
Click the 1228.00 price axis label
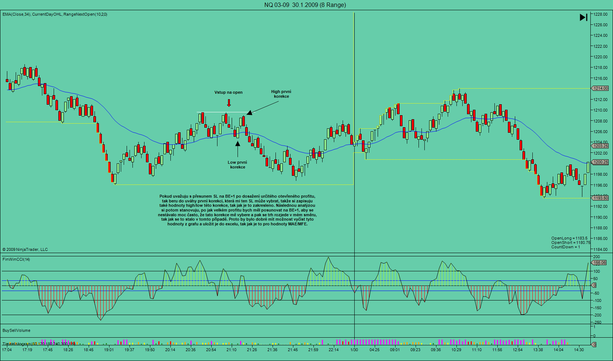point(601,14)
